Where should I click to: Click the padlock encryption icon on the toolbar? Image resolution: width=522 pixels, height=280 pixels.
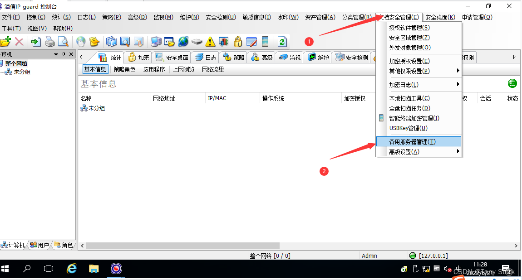[237, 41]
